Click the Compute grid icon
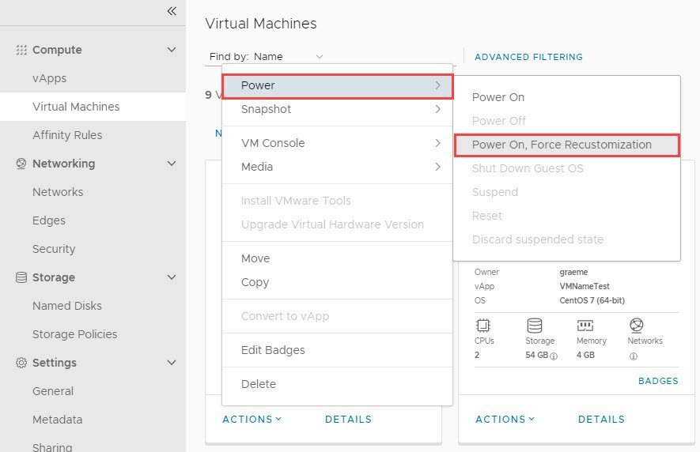Image resolution: width=700 pixels, height=452 pixels. click(21, 50)
